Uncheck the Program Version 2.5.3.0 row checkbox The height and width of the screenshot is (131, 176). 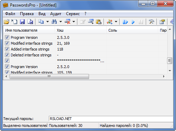coord(7,37)
